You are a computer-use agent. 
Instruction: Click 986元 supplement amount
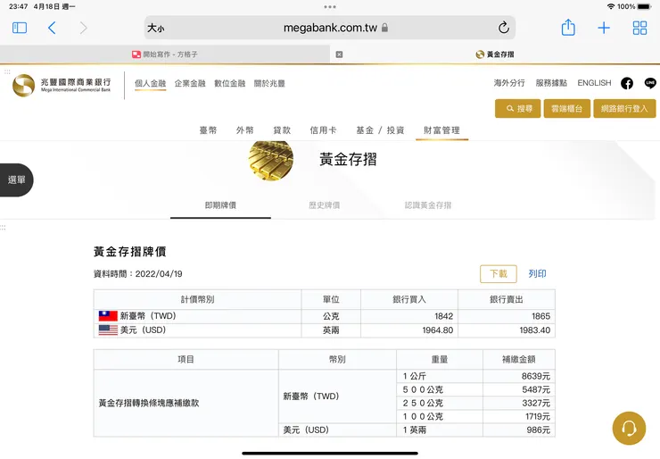coord(539,430)
